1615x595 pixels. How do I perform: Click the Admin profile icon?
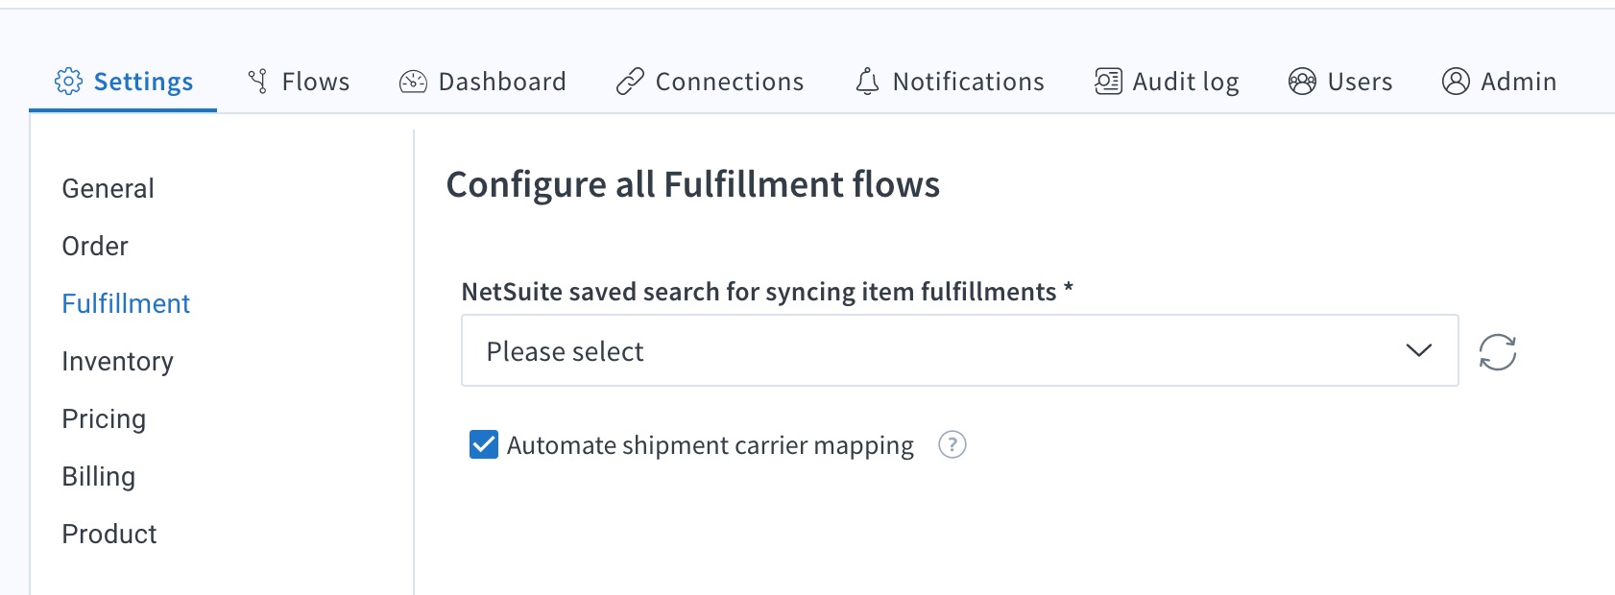tap(1456, 82)
